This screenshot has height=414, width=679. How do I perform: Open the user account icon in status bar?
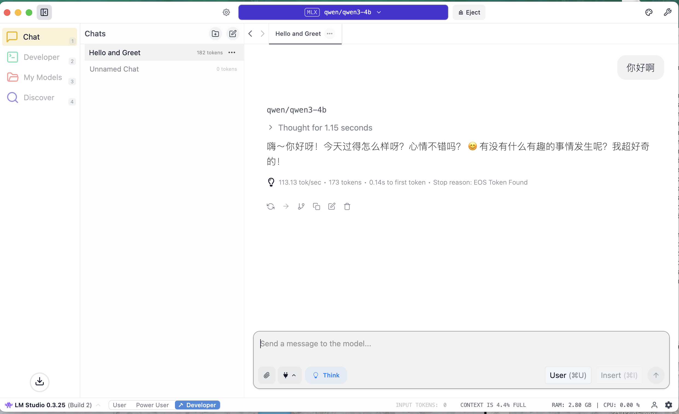click(654, 405)
